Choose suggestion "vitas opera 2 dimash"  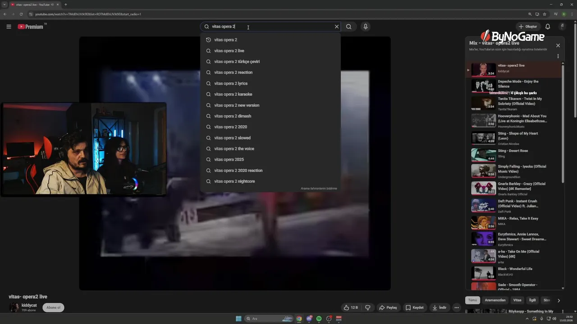click(x=270, y=116)
